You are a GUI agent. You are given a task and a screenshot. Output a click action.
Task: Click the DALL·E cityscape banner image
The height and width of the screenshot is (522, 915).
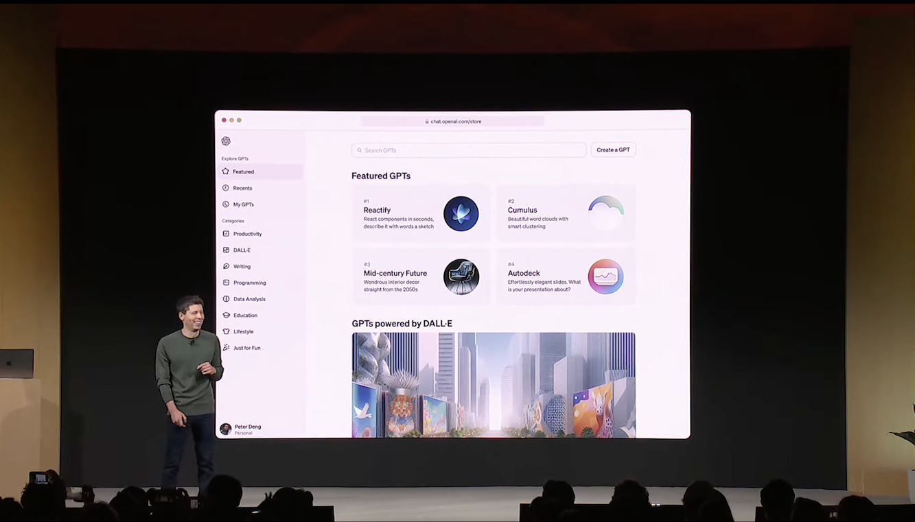tap(494, 385)
